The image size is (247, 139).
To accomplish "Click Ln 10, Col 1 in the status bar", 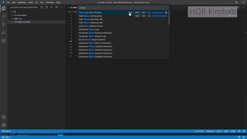I will 199,131.
